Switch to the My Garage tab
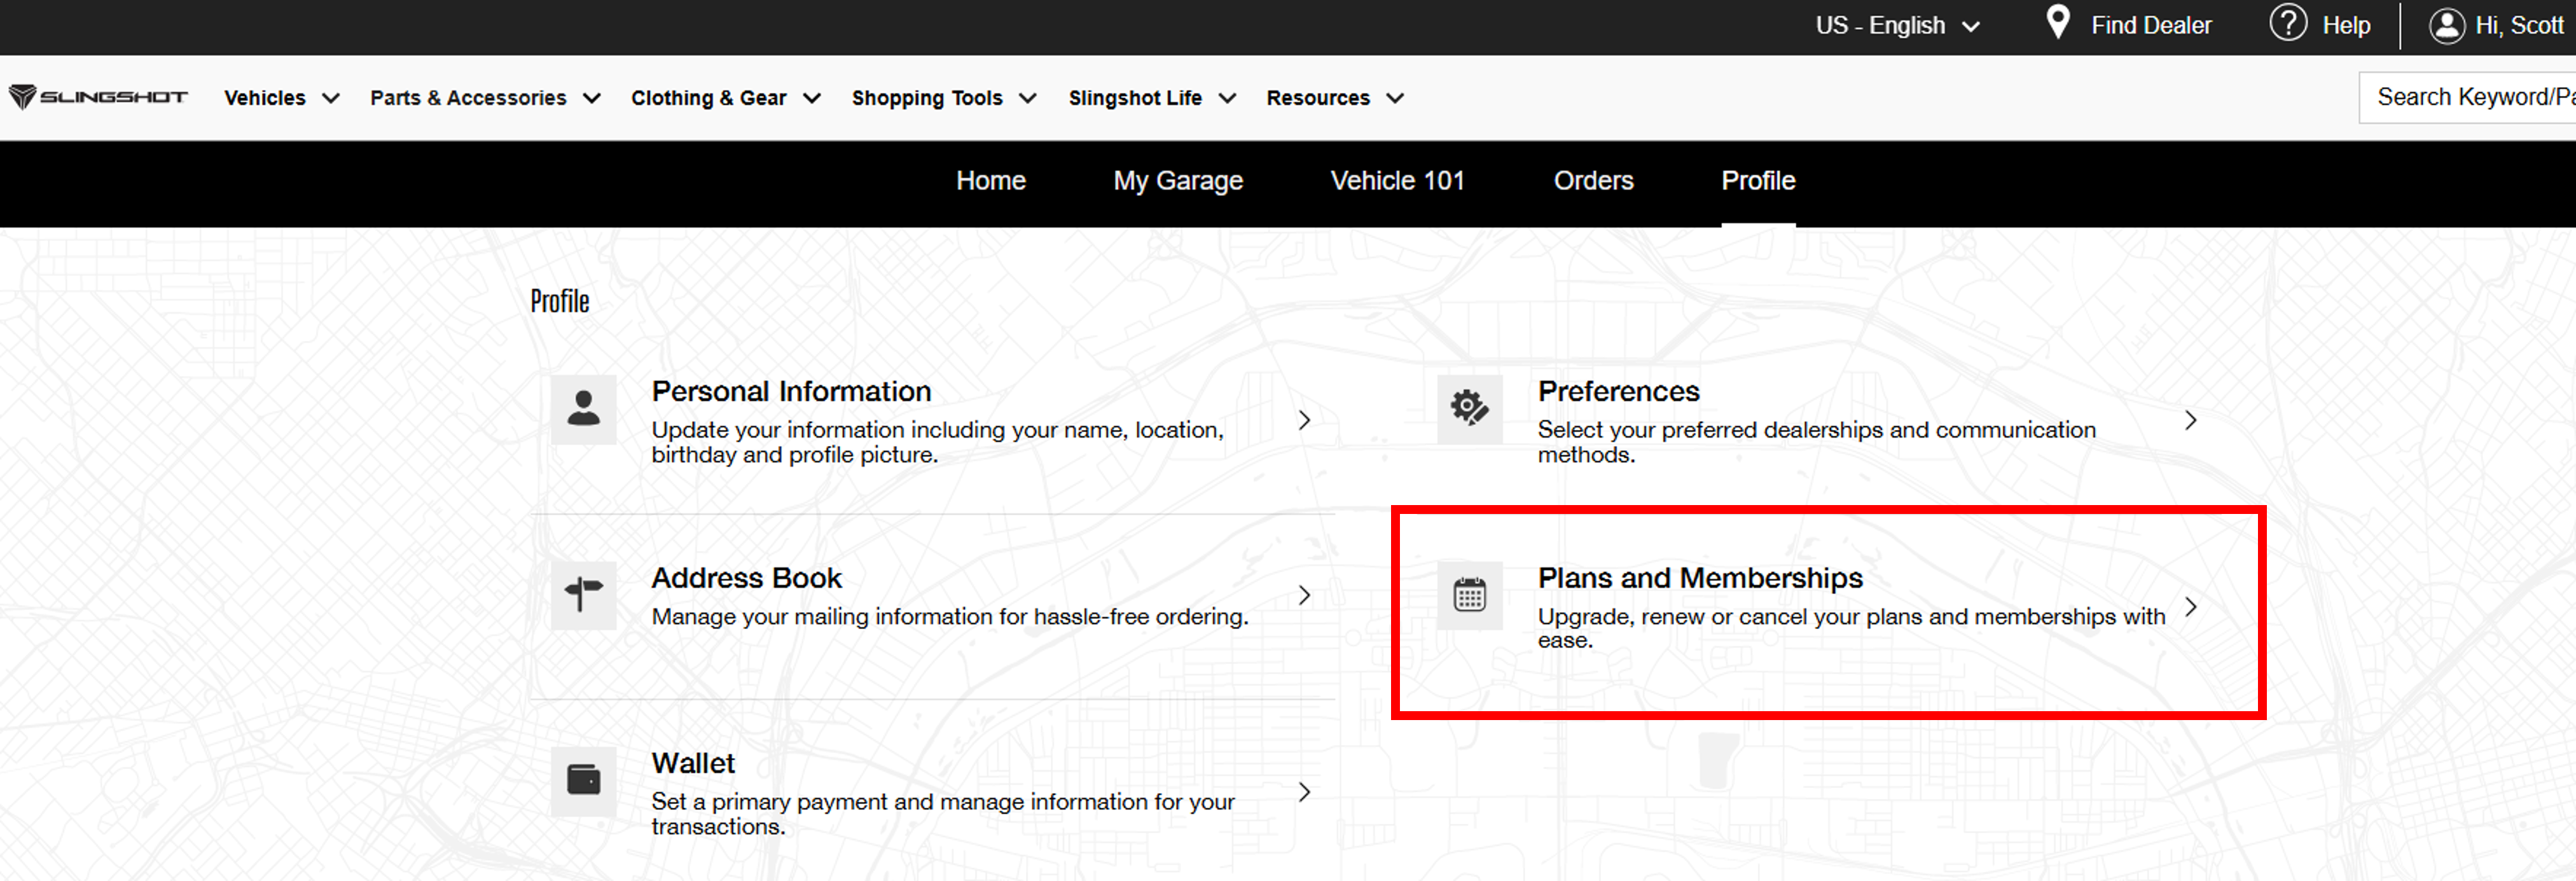 click(x=1178, y=181)
